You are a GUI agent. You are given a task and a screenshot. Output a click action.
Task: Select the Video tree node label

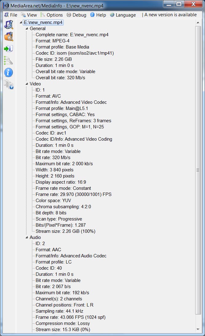click(35, 84)
